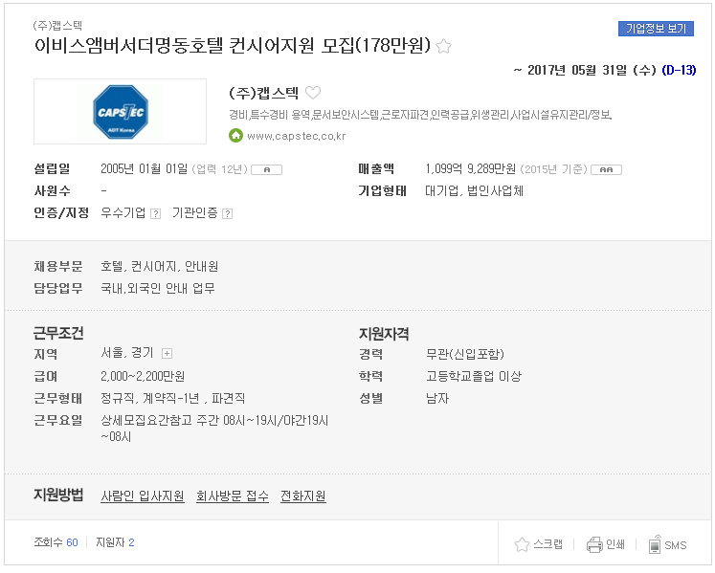Viewport: 715px width, 573px height.
Task: Click small (주)캡스텍 text above title
Action: coord(58,26)
